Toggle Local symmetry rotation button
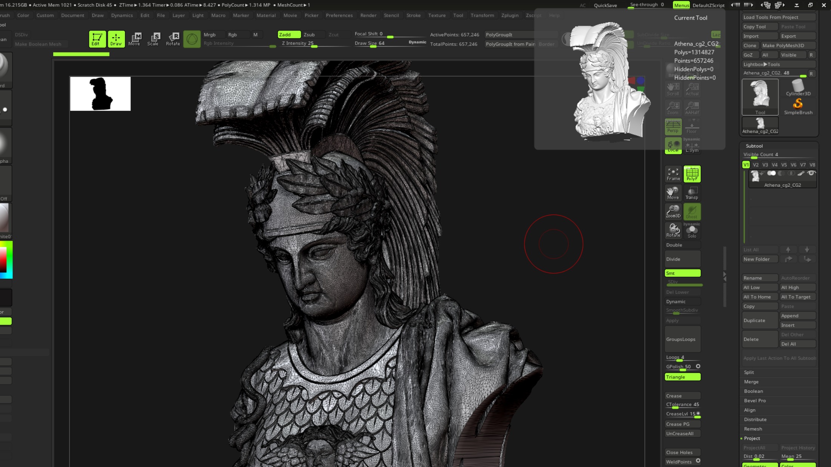 673,145
